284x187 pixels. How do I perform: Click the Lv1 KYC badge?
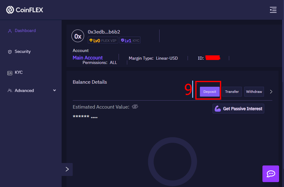pyautogui.click(x=130, y=40)
